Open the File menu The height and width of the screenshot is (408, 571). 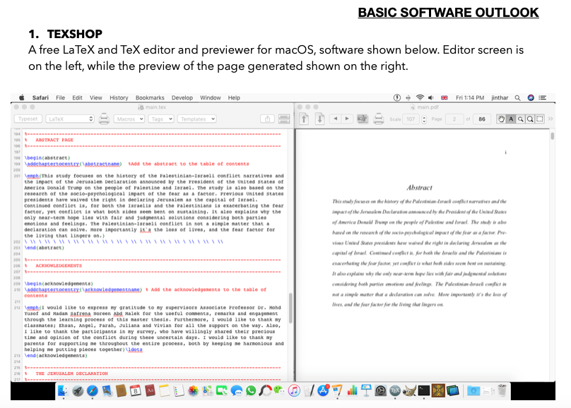coord(61,98)
